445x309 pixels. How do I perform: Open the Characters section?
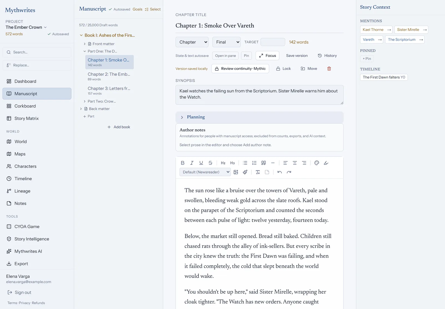point(37,166)
